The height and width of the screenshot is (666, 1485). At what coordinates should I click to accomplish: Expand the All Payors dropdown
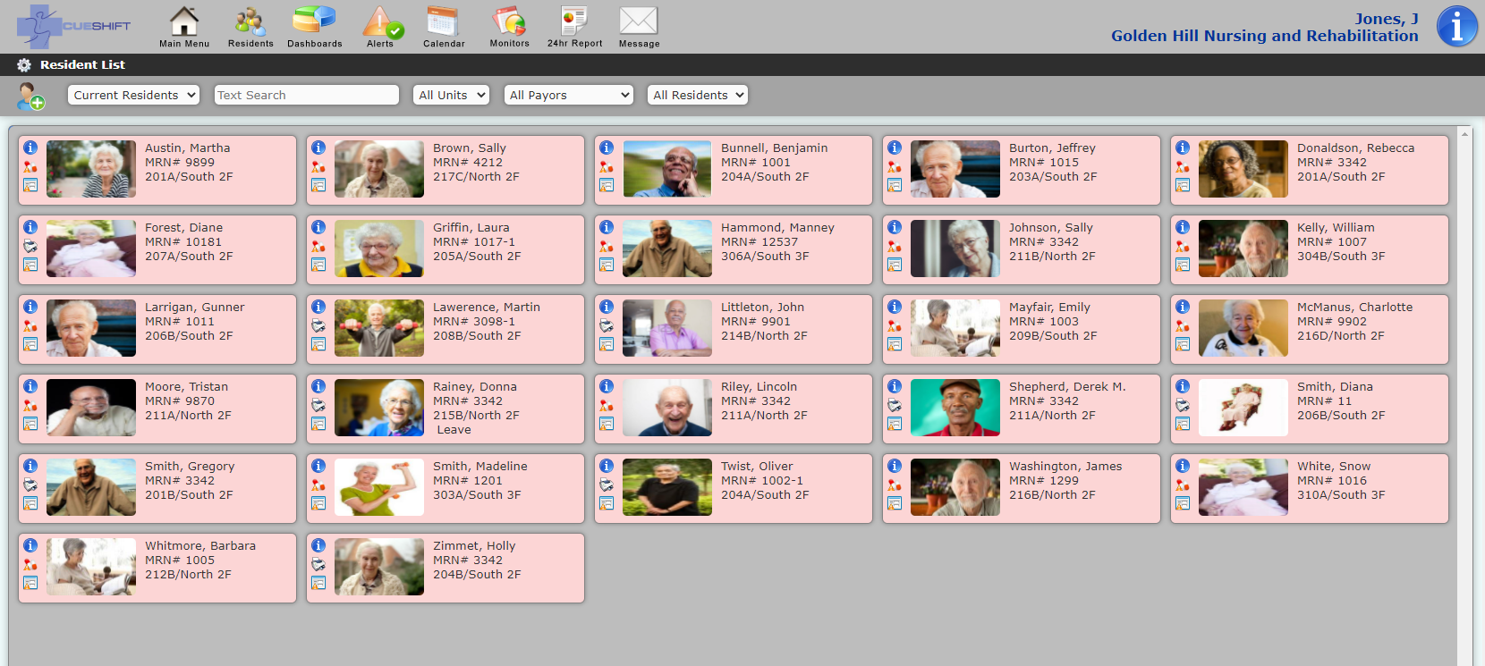click(568, 95)
